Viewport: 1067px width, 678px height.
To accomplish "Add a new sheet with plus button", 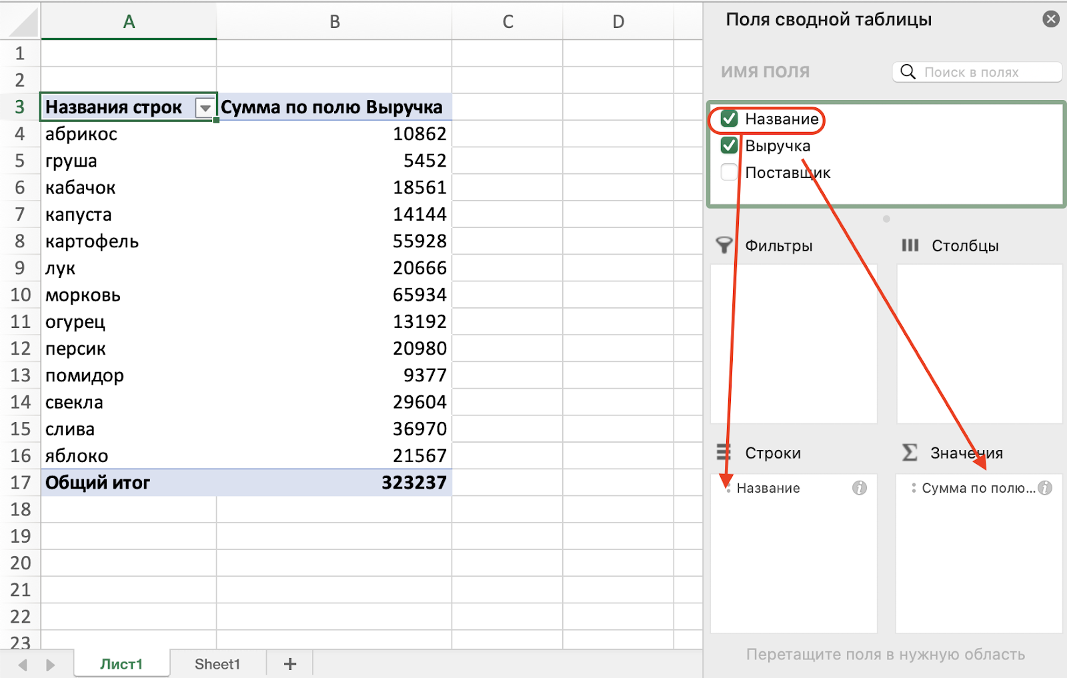I will pos(290,664).
